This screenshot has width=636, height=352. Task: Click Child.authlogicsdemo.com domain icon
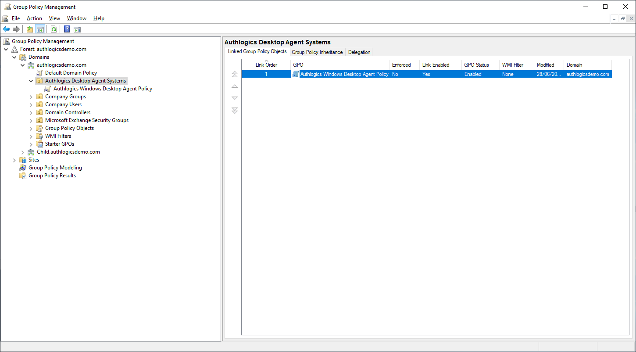31,152
